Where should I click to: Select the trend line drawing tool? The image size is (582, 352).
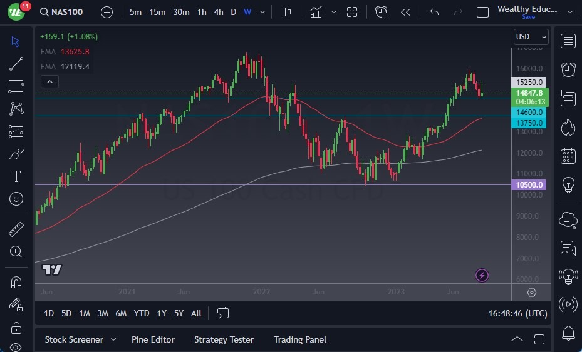[x=16, y=63]
